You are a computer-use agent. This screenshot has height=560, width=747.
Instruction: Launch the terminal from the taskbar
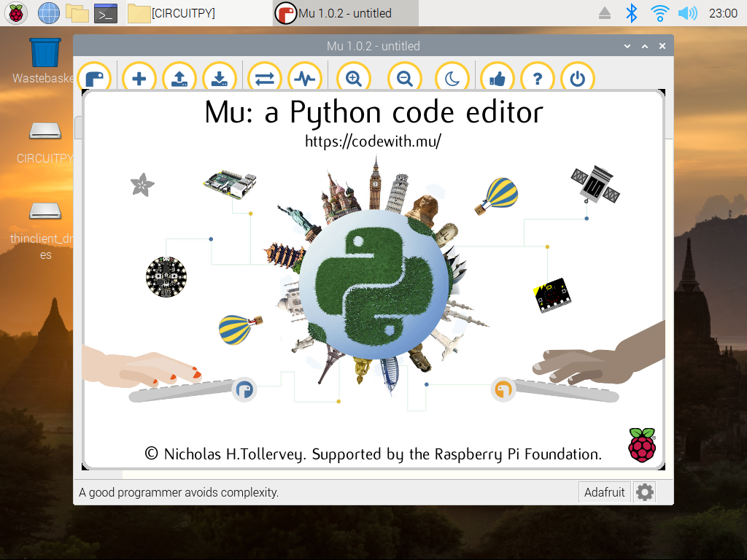(x=106, y=13)
